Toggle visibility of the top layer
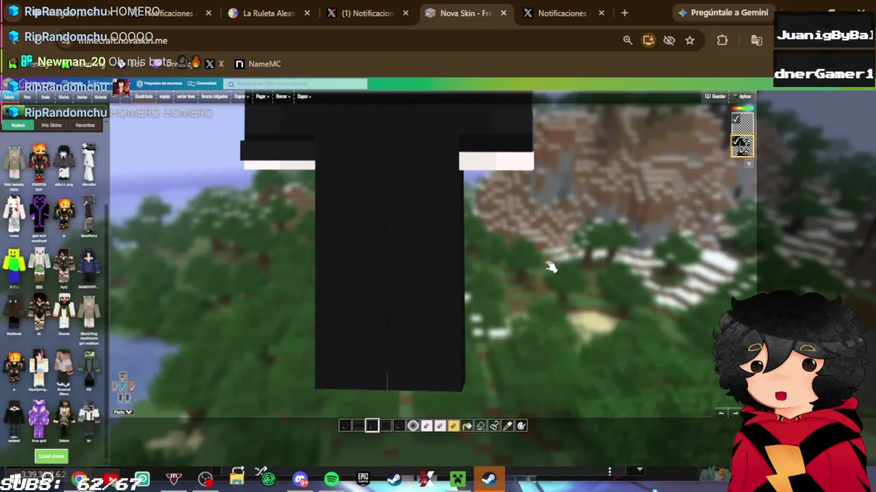This screenshot has width=876, height=492. tap(736, 119)
